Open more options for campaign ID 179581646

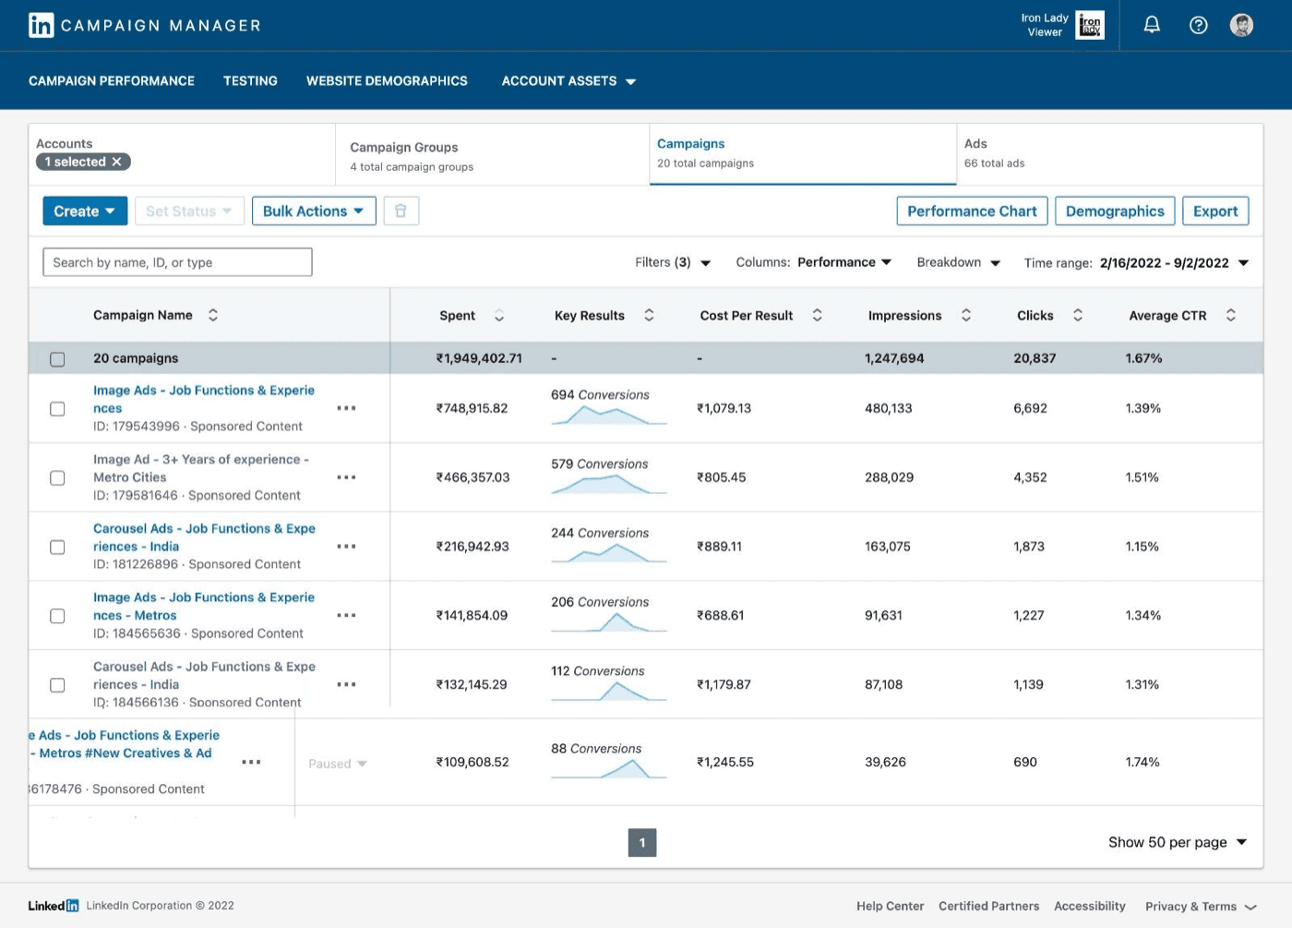click(346, 477)
